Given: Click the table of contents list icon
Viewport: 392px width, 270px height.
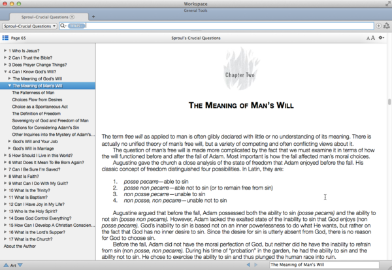Looking at the screenshot, I should (5, 39).
